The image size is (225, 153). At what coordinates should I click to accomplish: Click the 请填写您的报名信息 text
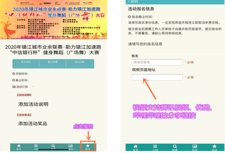[145, 44]
